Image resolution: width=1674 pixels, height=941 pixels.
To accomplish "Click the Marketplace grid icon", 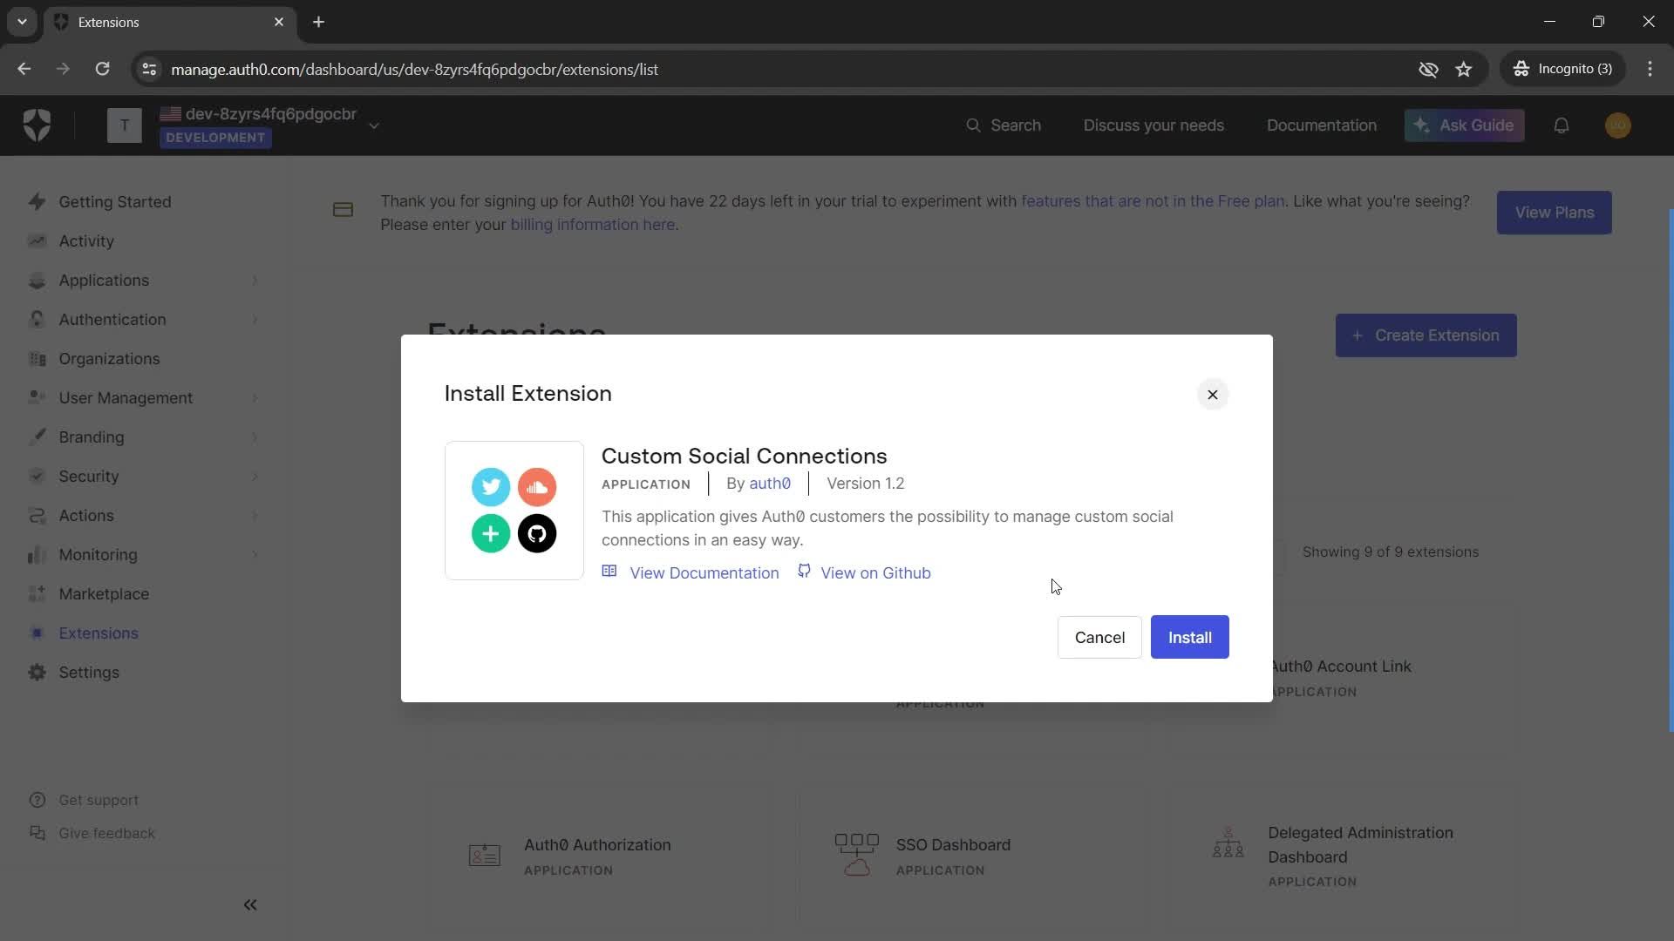I will point(37,593).
